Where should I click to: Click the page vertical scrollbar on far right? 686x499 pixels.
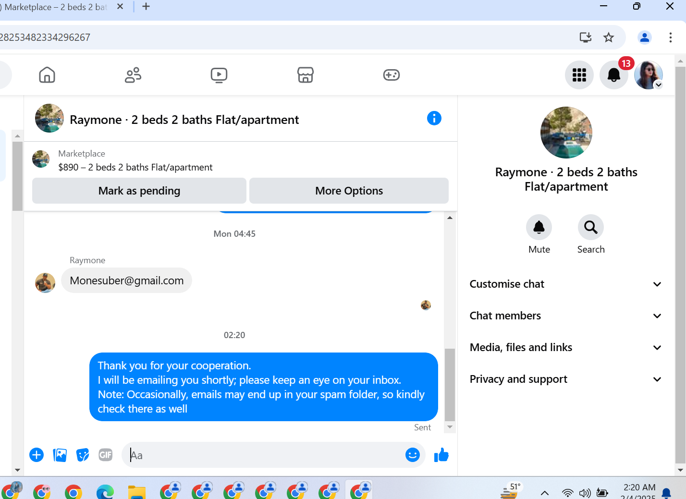(x=680, y=265)
